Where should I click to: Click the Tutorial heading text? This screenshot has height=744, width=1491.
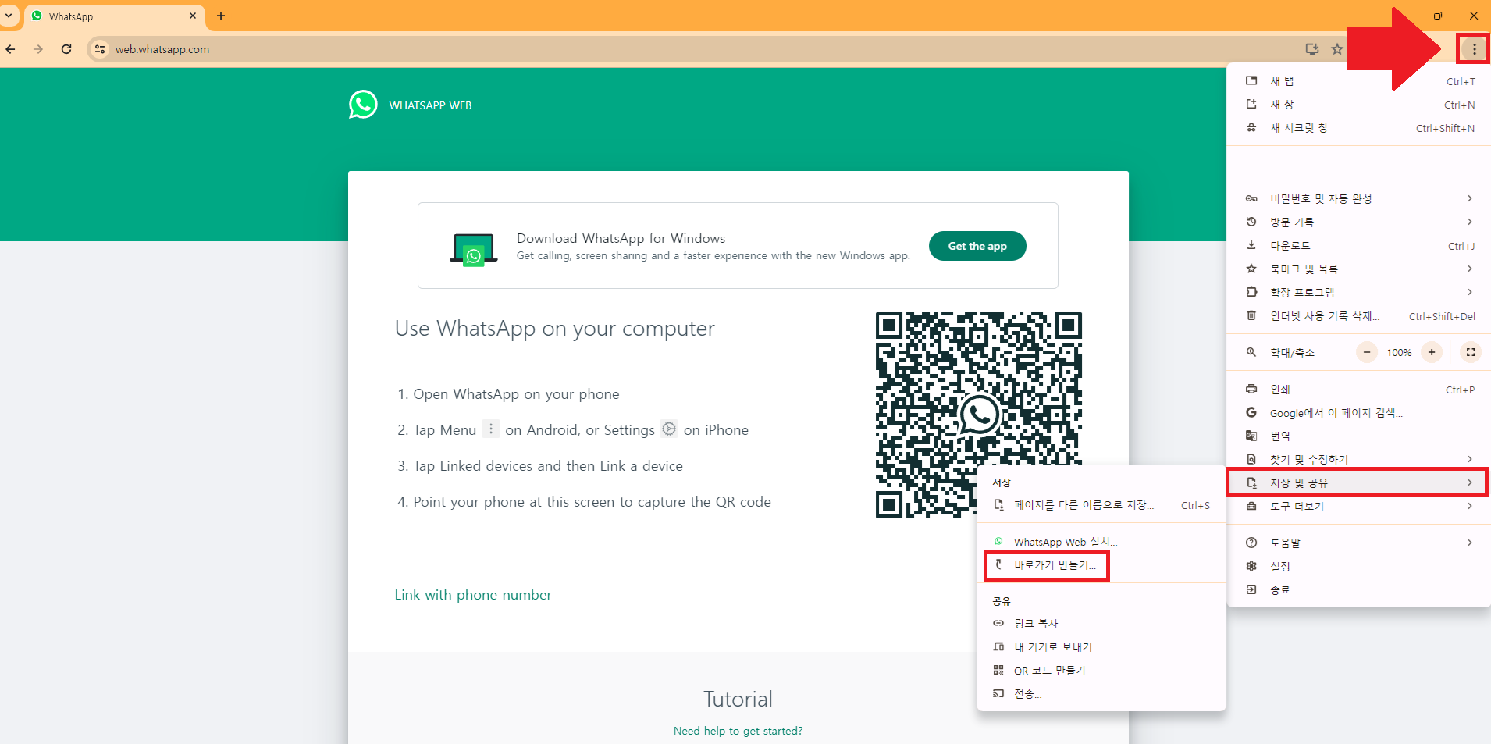(x=738, y=699)
